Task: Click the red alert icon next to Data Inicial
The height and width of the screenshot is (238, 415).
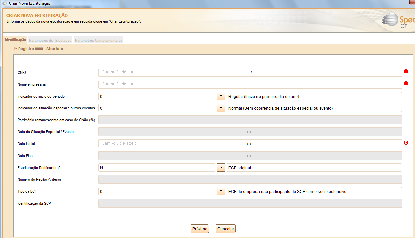Action: tap(406, 143)
